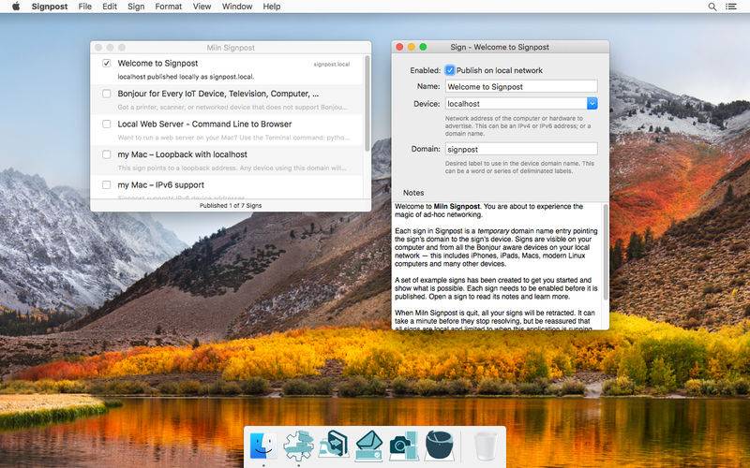Image resolution: width=750 pixels, height=468 pixels.
Task: Click the 'Domain:' label
Action: tap(426, 149)
